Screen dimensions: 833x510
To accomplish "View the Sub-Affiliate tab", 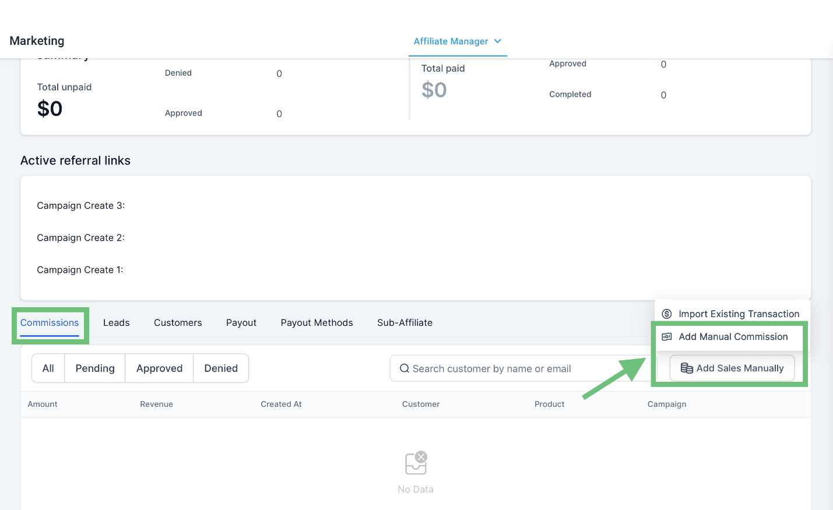I will tap(405, 323).
